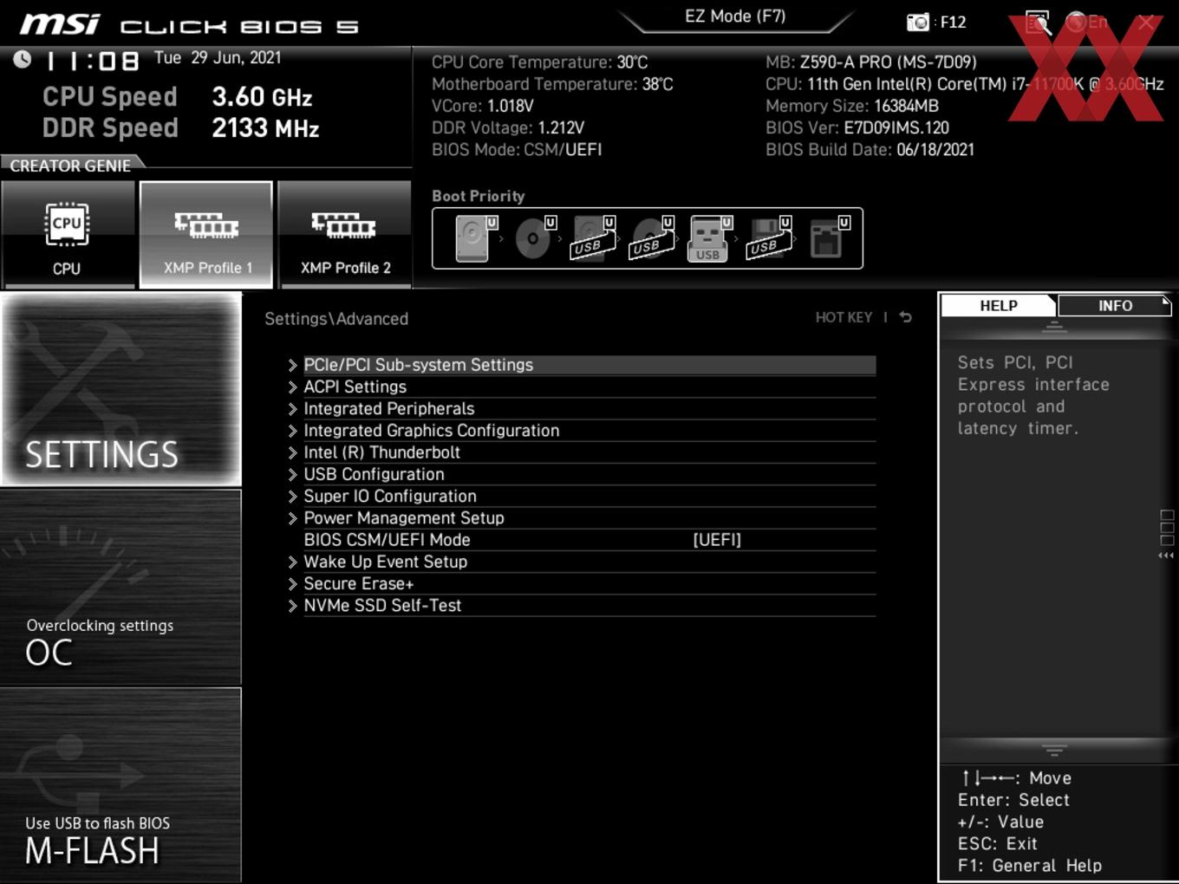1179x884 pixels.
Task: Open M-FLASH to flash BIOS via USB
Action: pyautogui.click(x=121, y=785)
